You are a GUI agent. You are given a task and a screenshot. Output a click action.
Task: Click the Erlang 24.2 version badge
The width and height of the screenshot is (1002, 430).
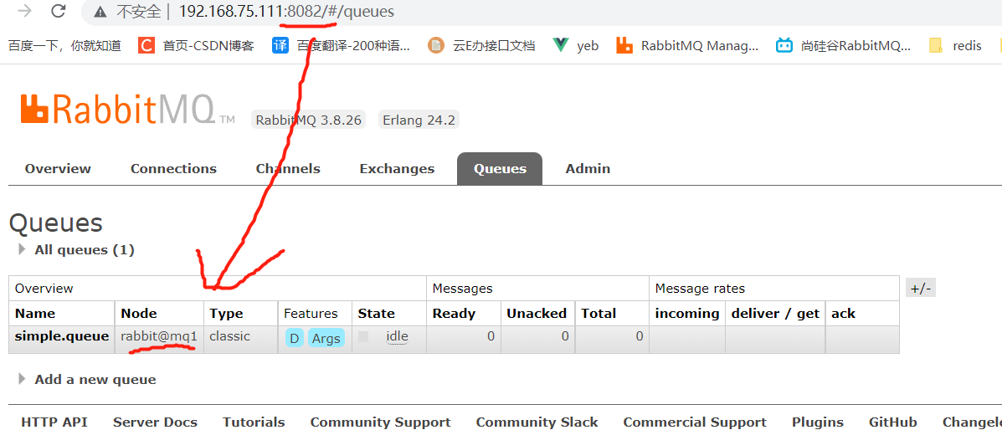point(419,120)
